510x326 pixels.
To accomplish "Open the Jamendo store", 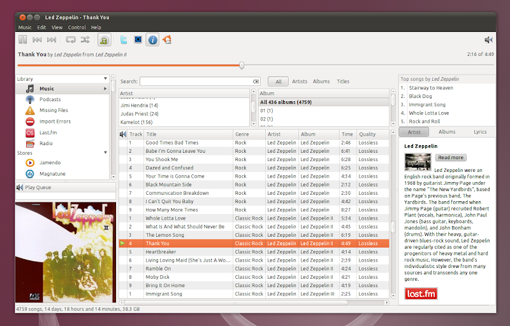I will (x=50, y=163).
